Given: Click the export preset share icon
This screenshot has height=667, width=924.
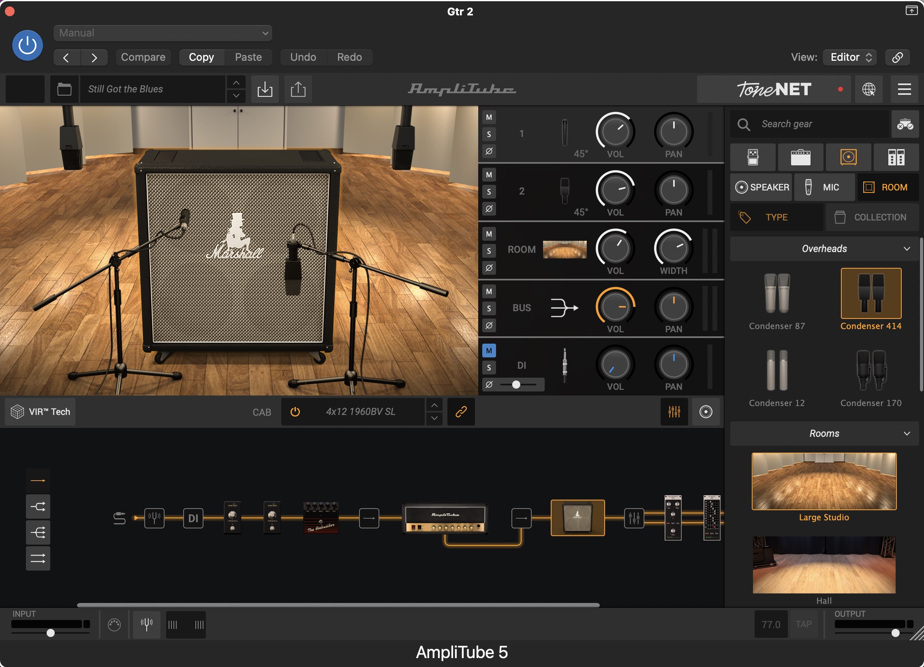Looking at the screenshot, I should point(298,89).
